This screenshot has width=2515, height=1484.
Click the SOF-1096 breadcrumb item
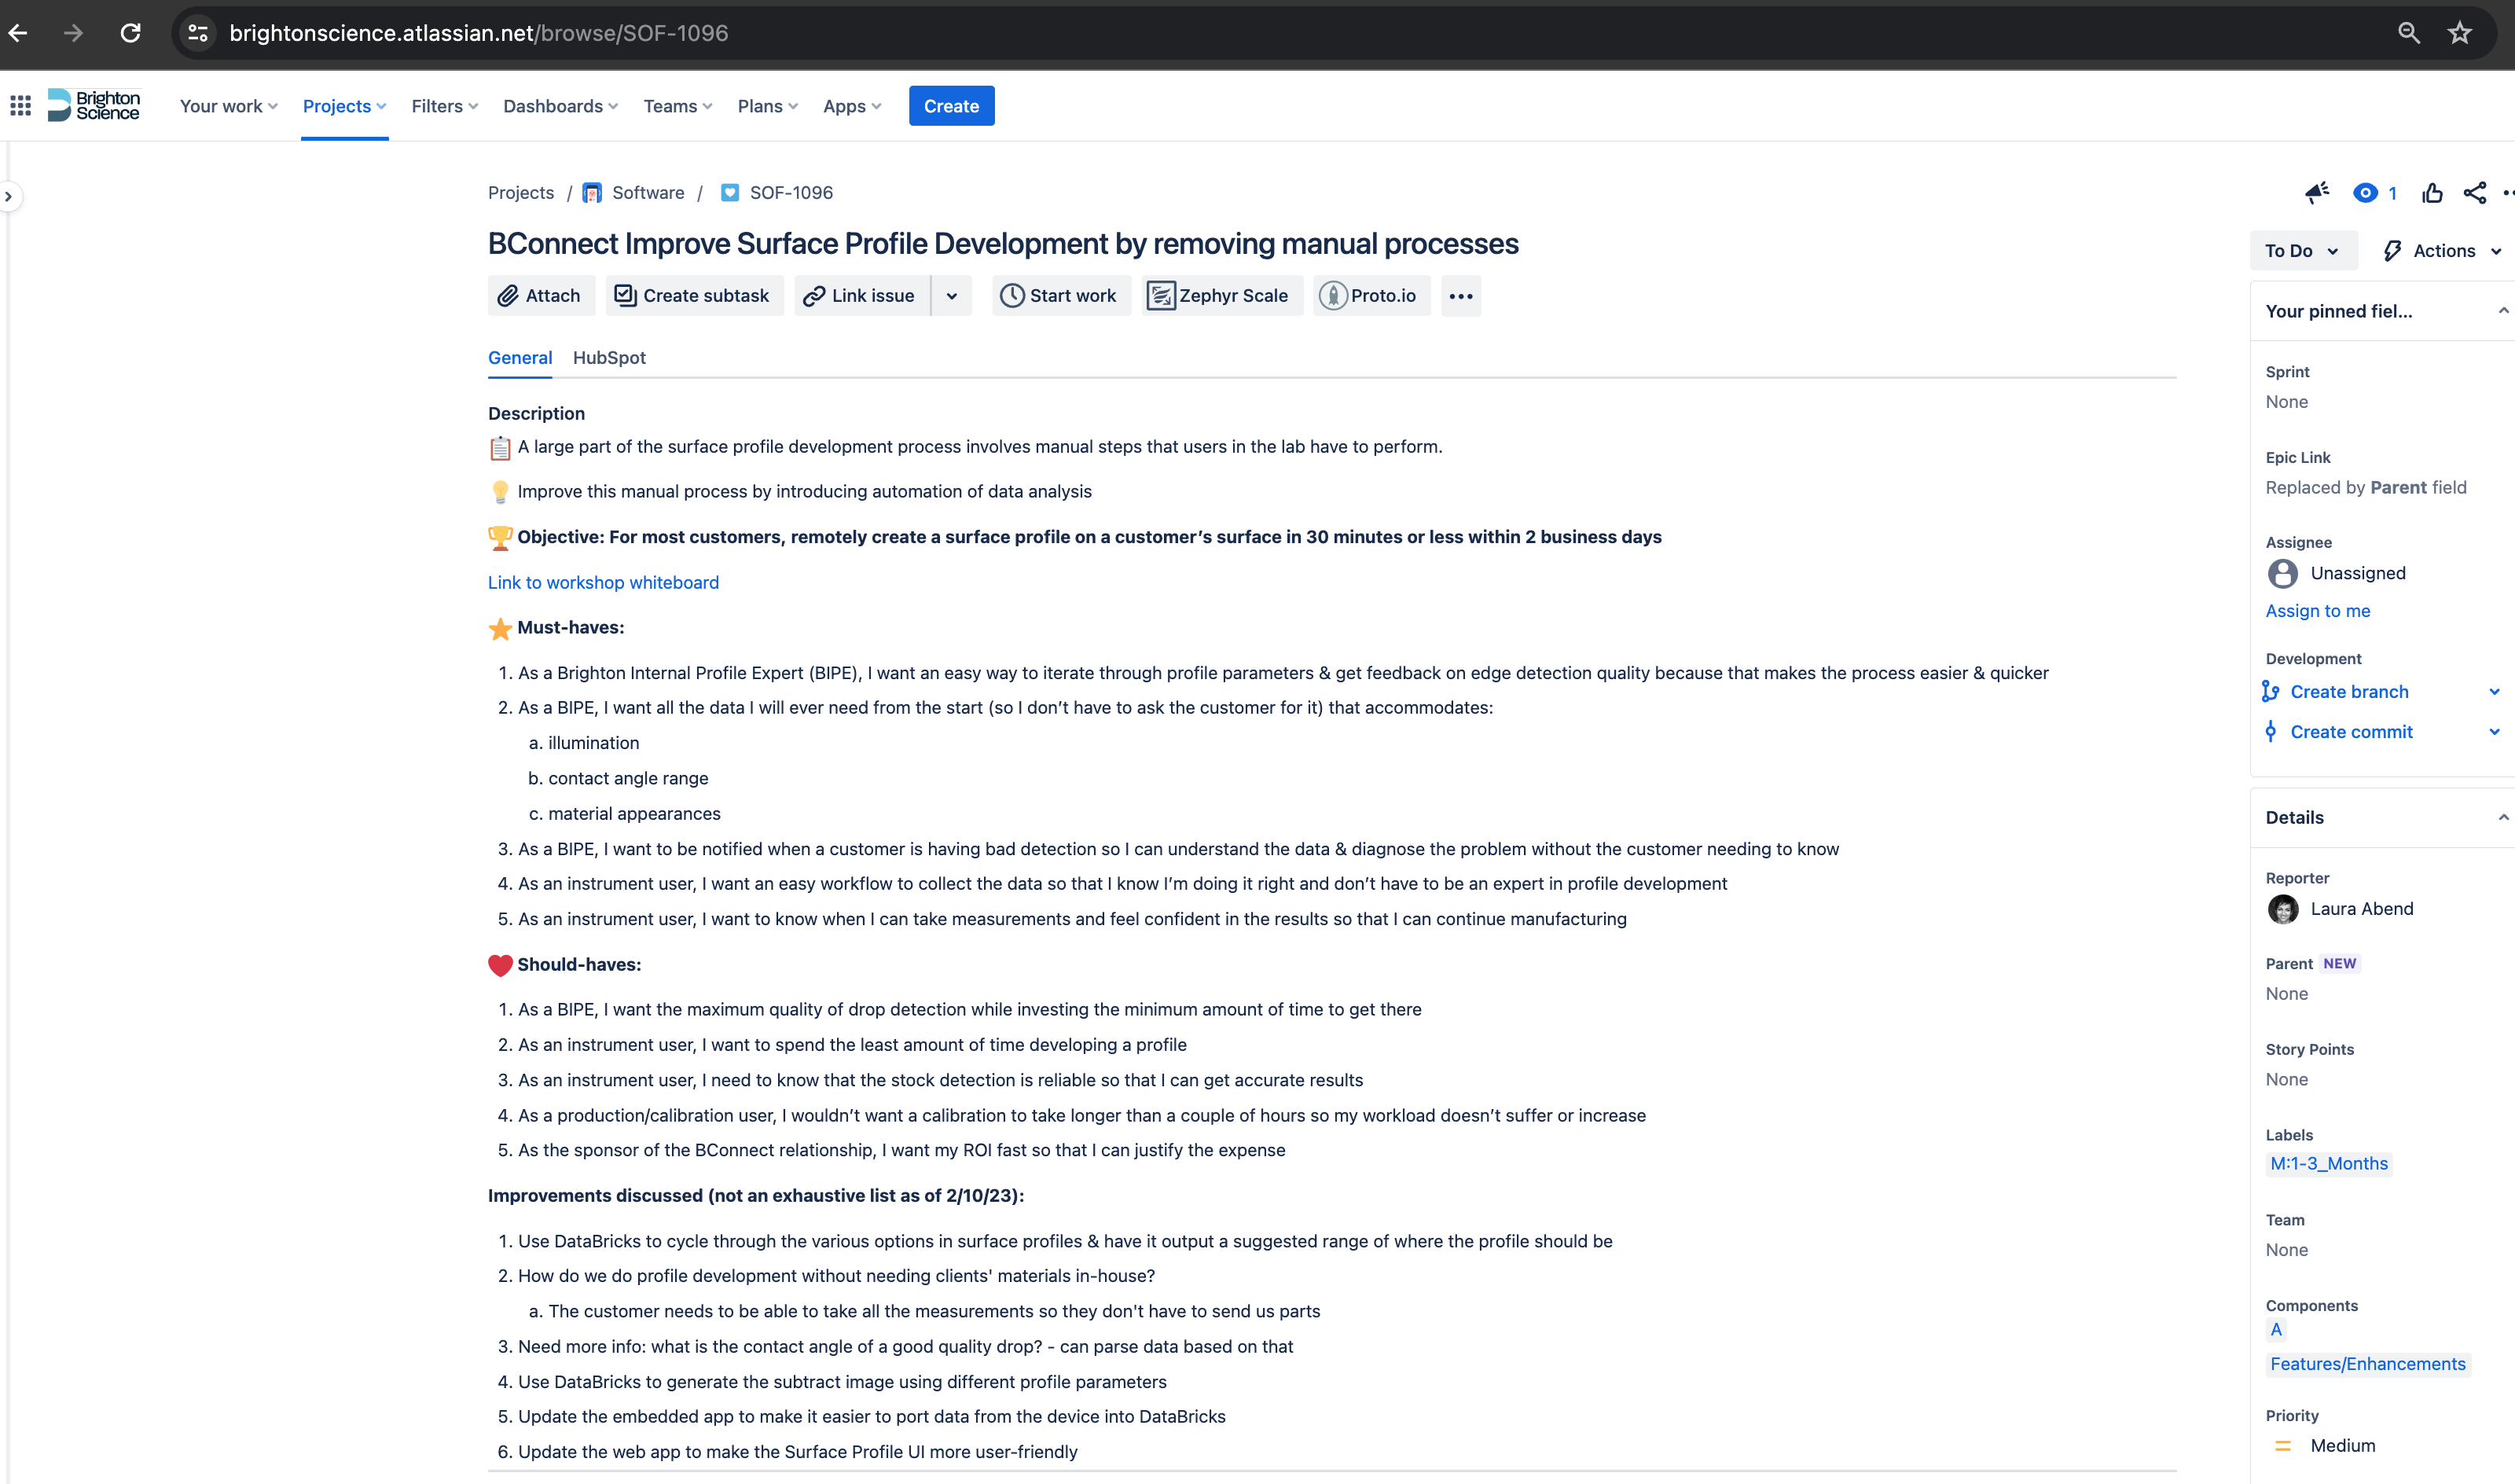788,191
